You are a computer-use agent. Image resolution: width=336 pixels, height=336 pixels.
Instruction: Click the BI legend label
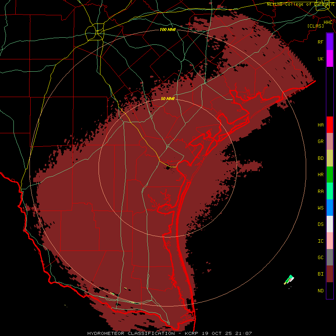point(321,274)
